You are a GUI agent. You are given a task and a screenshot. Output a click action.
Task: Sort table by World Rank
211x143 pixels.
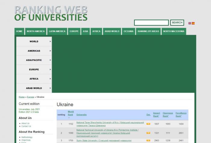[71, 113]
